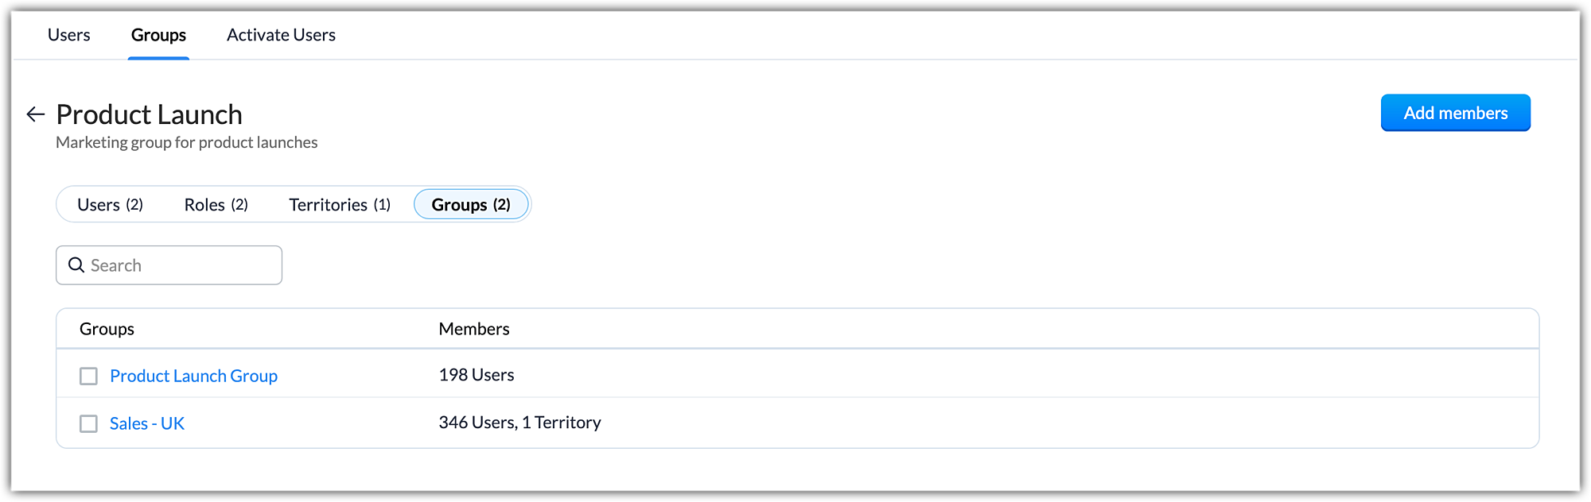Screen dimensions: 1591x502
Task: Select the Roles (2) member filter
Action: 216,205
